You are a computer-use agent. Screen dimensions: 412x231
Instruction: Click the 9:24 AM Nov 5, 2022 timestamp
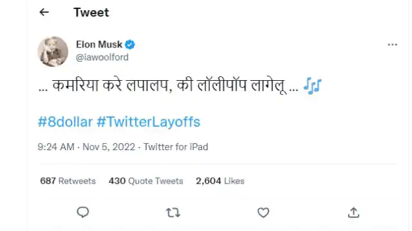tap(86, 147)
